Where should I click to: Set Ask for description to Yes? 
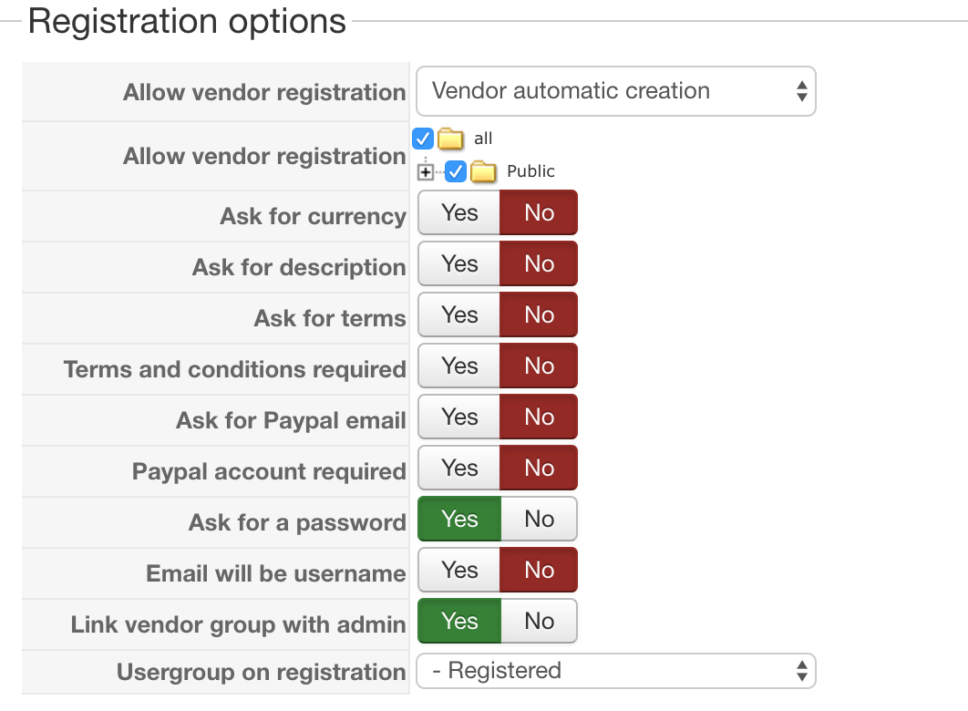[459, 263]
